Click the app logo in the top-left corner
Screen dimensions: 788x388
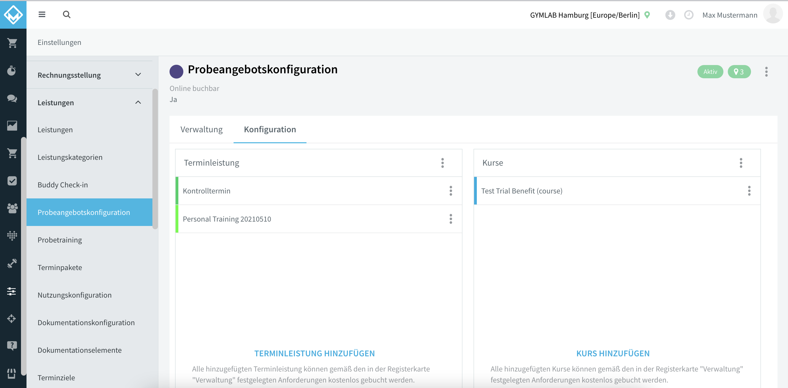13,15
